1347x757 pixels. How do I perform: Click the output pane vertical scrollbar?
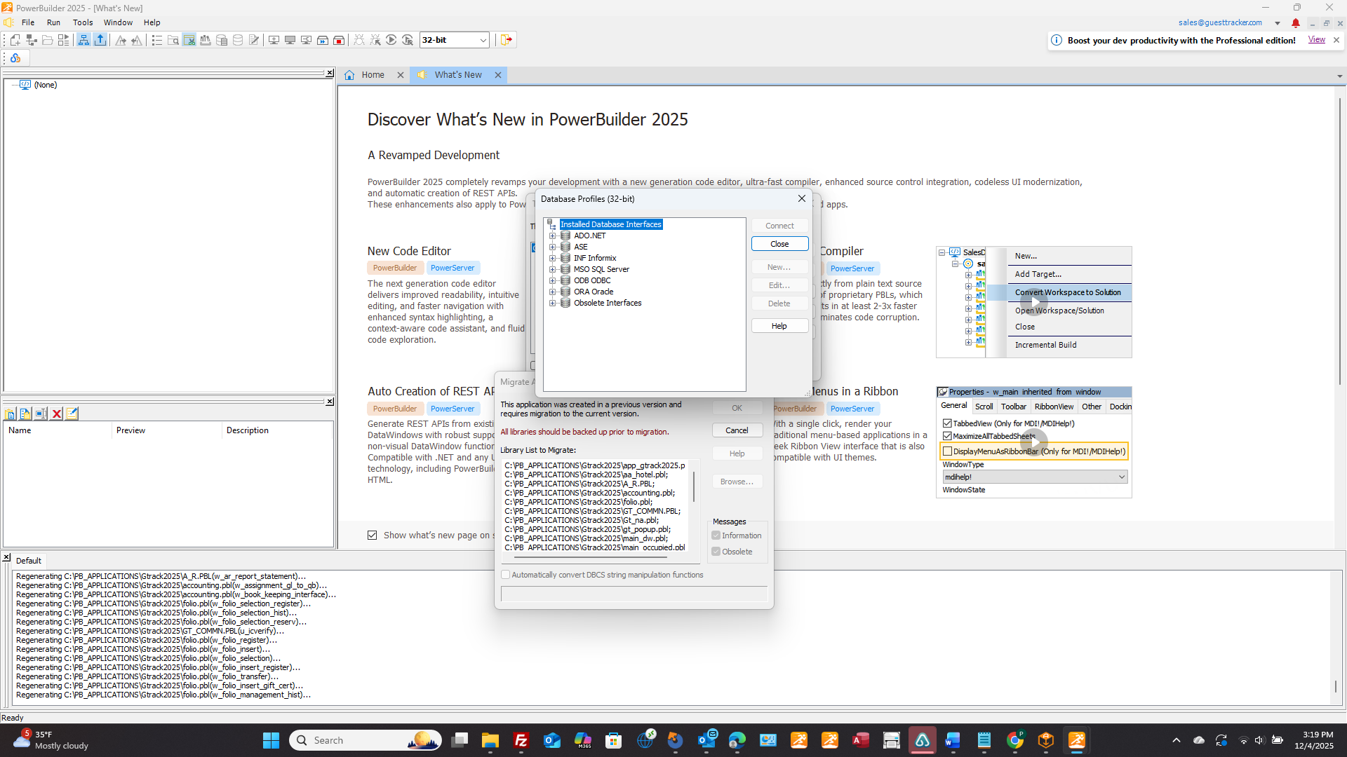[x=1336, y=686]
